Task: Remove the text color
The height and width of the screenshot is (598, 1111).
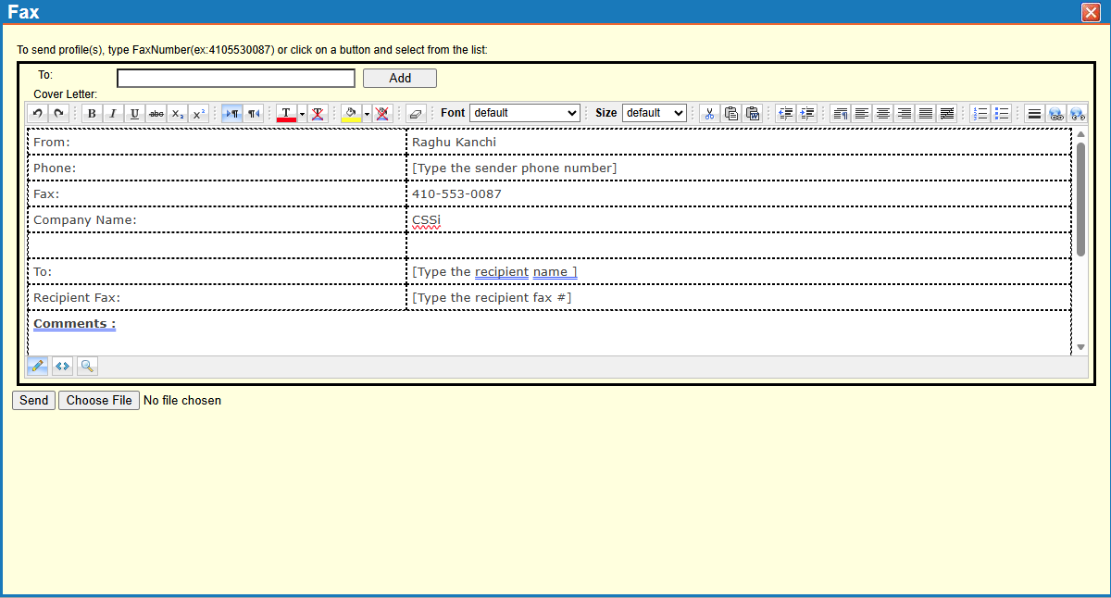Action: pyautogui.click(x=318, y=113)
